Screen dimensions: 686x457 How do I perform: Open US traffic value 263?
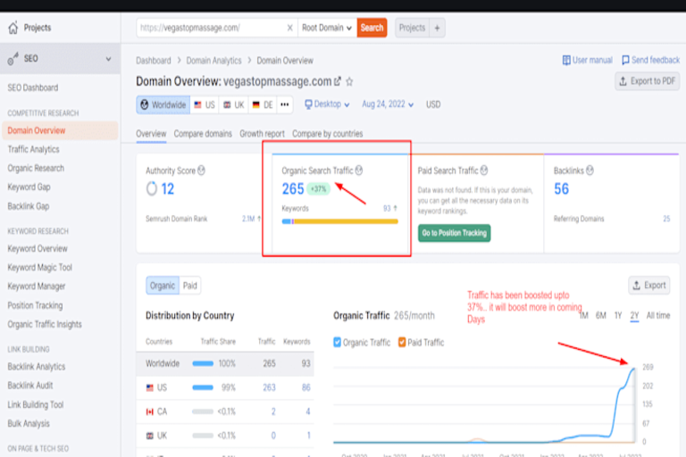[269, 387]
